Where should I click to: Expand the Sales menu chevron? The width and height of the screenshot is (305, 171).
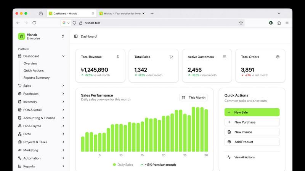click(63, 85)
